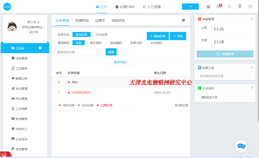Select 我负责的 item type filter
The height and width of the screenshot is (158, 259).
point(96,43)
